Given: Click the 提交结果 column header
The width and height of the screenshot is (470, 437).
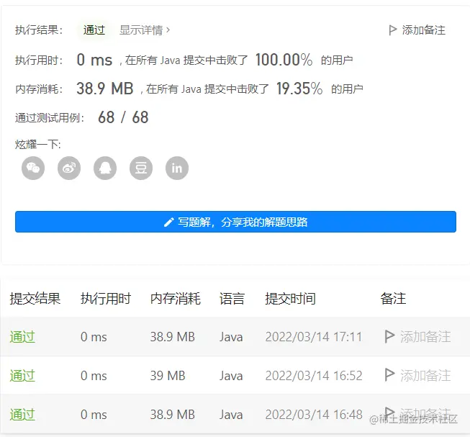Looking at the screenshot, I should point(35,299).
